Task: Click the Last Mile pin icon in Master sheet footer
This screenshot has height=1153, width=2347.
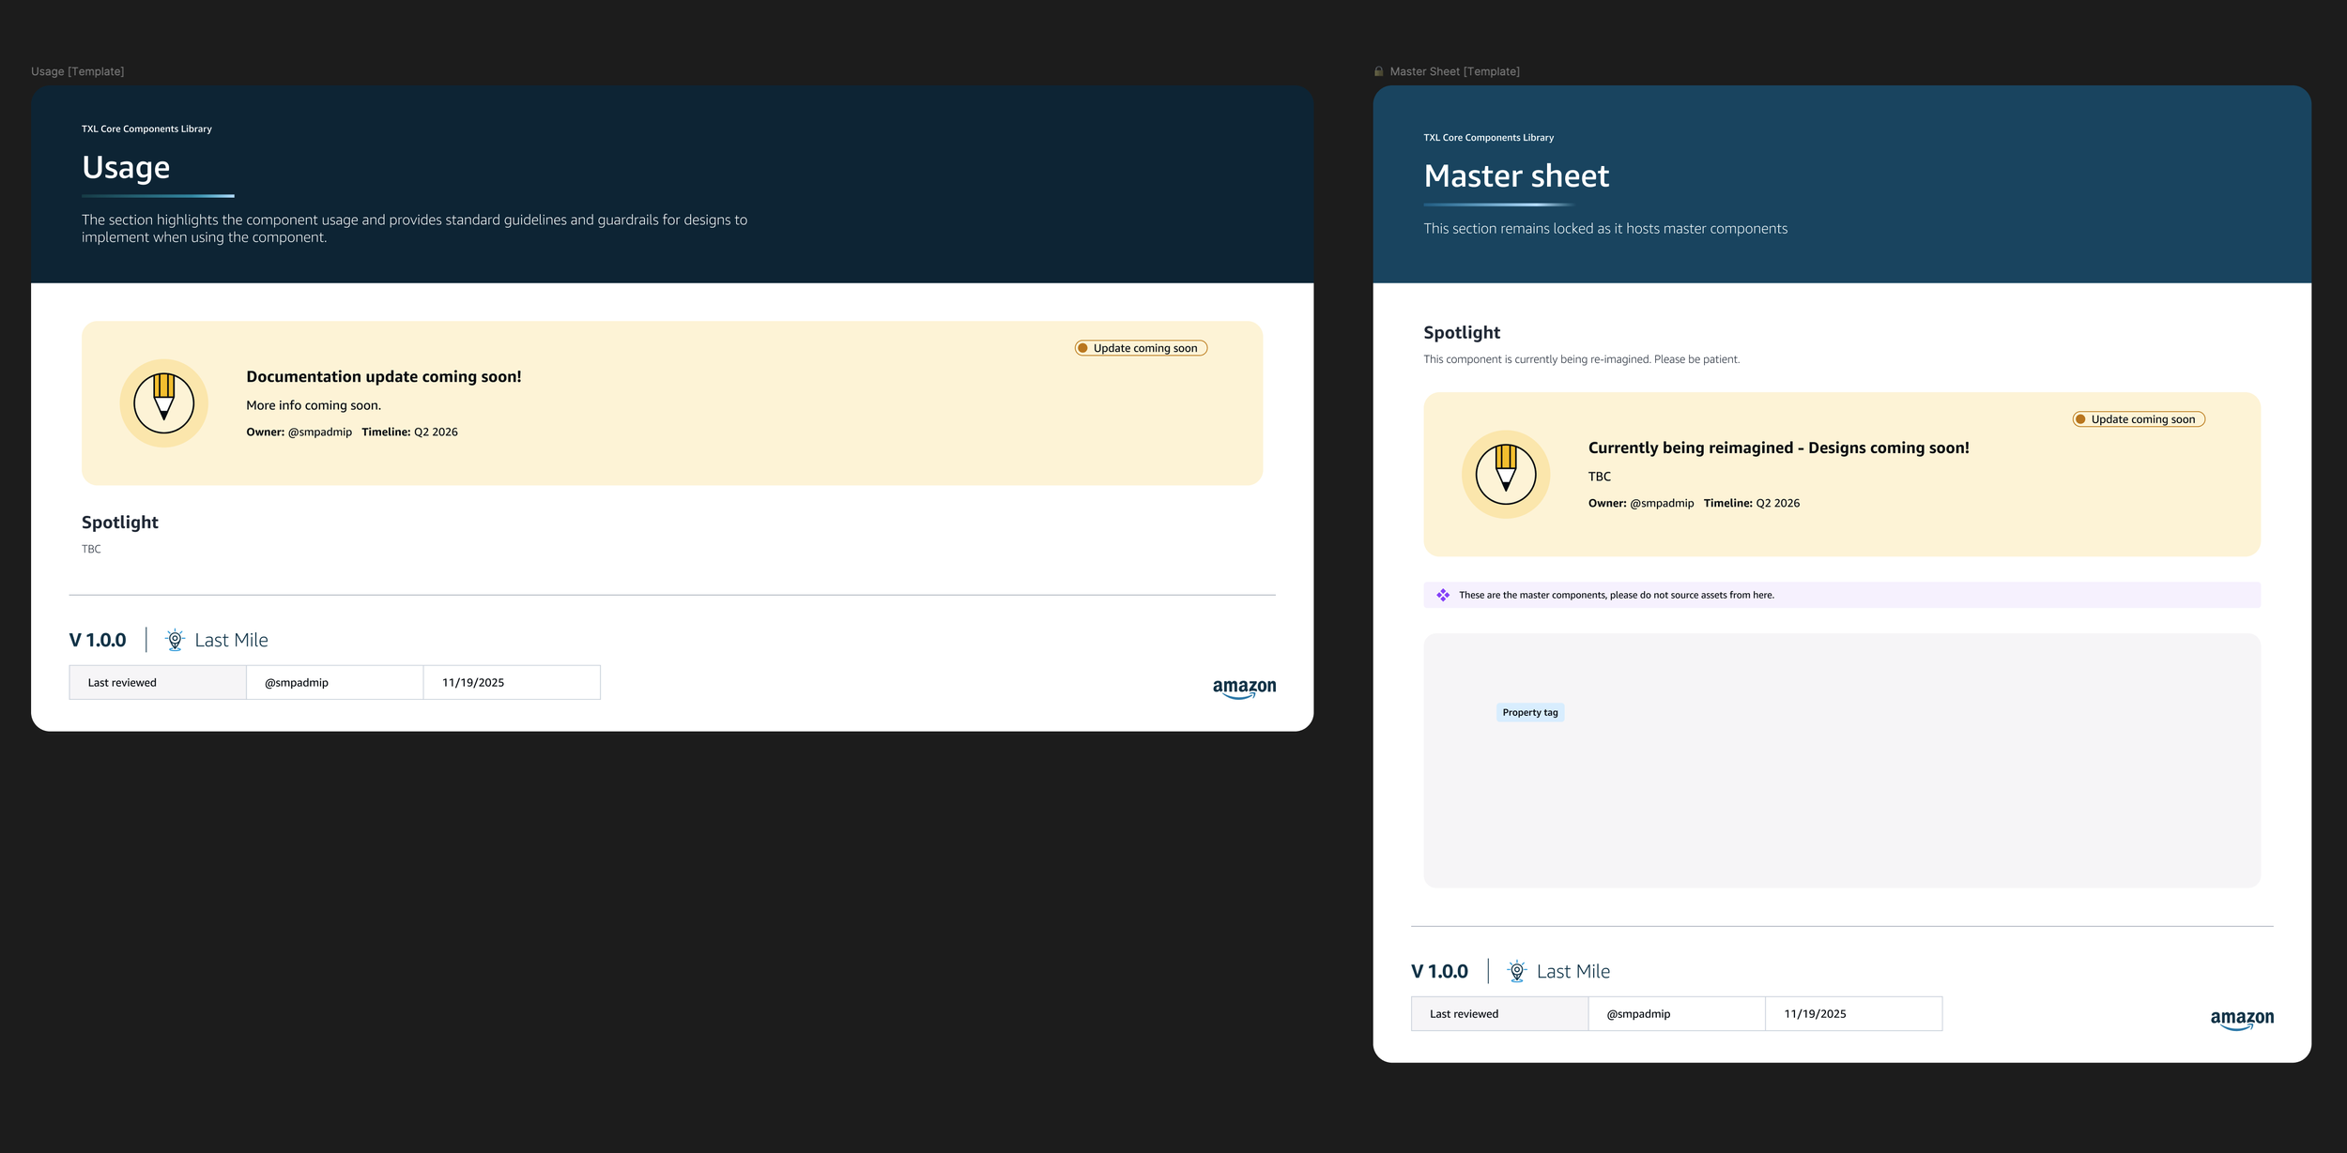Action: tap(1516, 971)
